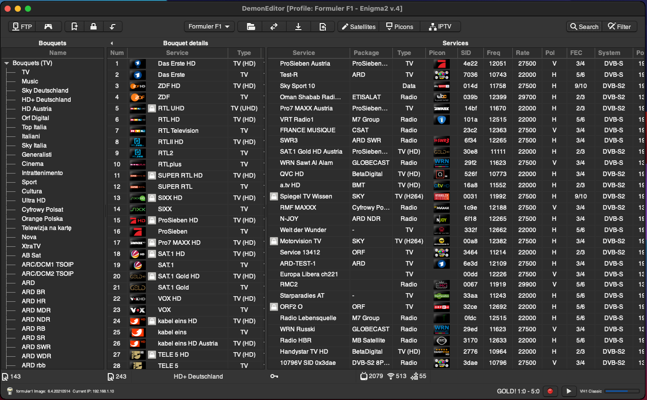Click the new bouquet file-plus icon
647x400 pixels.
(75, 26)
